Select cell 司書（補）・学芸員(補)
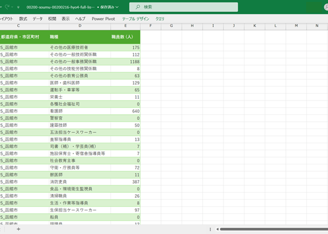The height and width of the screenshot is (234, 328). pos(80,146)
